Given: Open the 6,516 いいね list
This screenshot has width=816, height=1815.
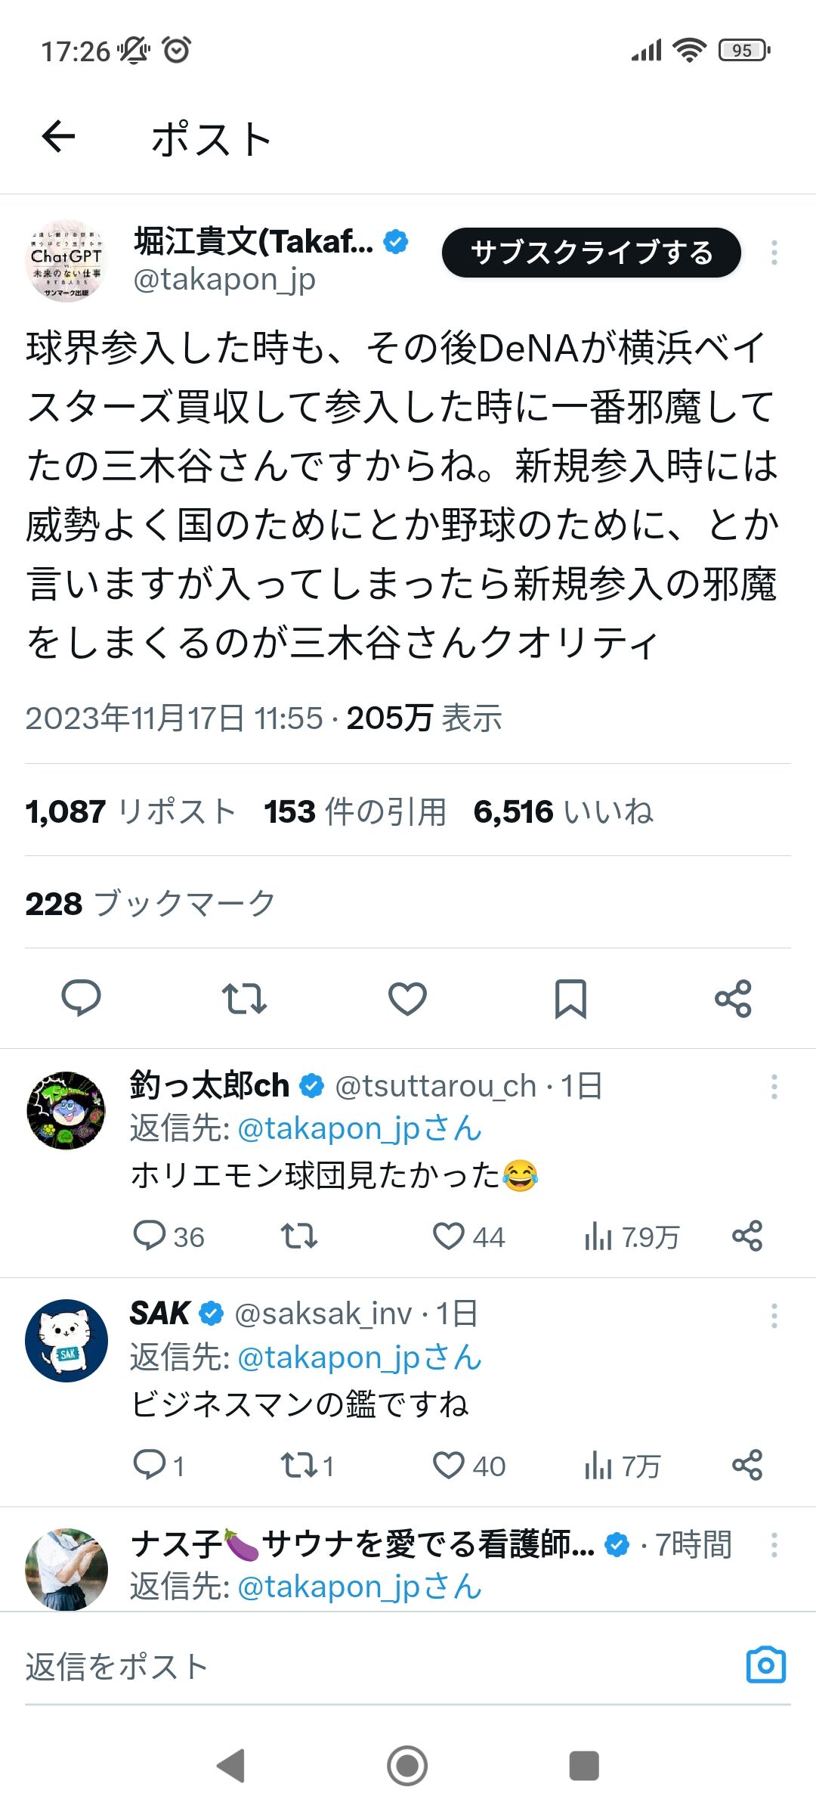Looking at the screenshot, I should 563,811.
